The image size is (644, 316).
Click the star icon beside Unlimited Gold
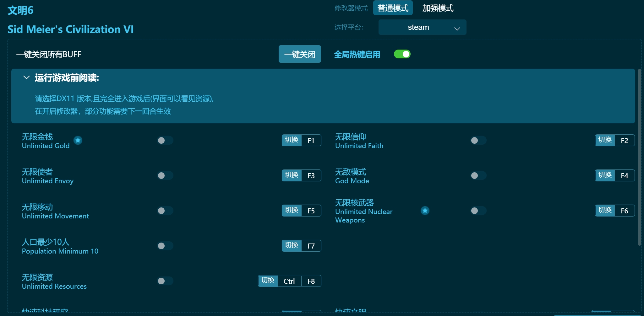[78, 140]
